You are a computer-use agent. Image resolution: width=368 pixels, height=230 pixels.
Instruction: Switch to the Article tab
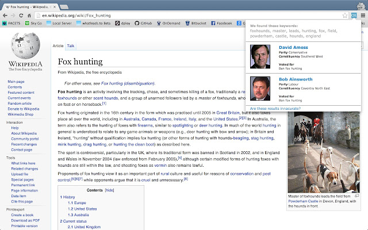[x=58, y=46]
